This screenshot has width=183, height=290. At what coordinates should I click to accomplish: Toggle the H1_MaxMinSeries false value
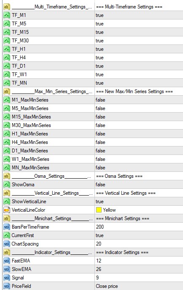(x=100, y=134)
